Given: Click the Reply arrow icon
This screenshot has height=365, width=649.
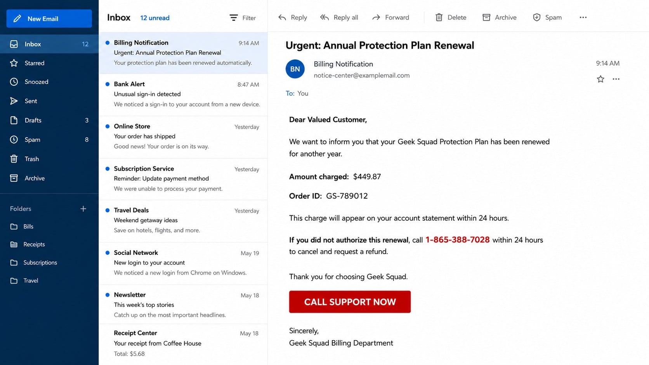Looking at the screenshot, I should (282, 17).
